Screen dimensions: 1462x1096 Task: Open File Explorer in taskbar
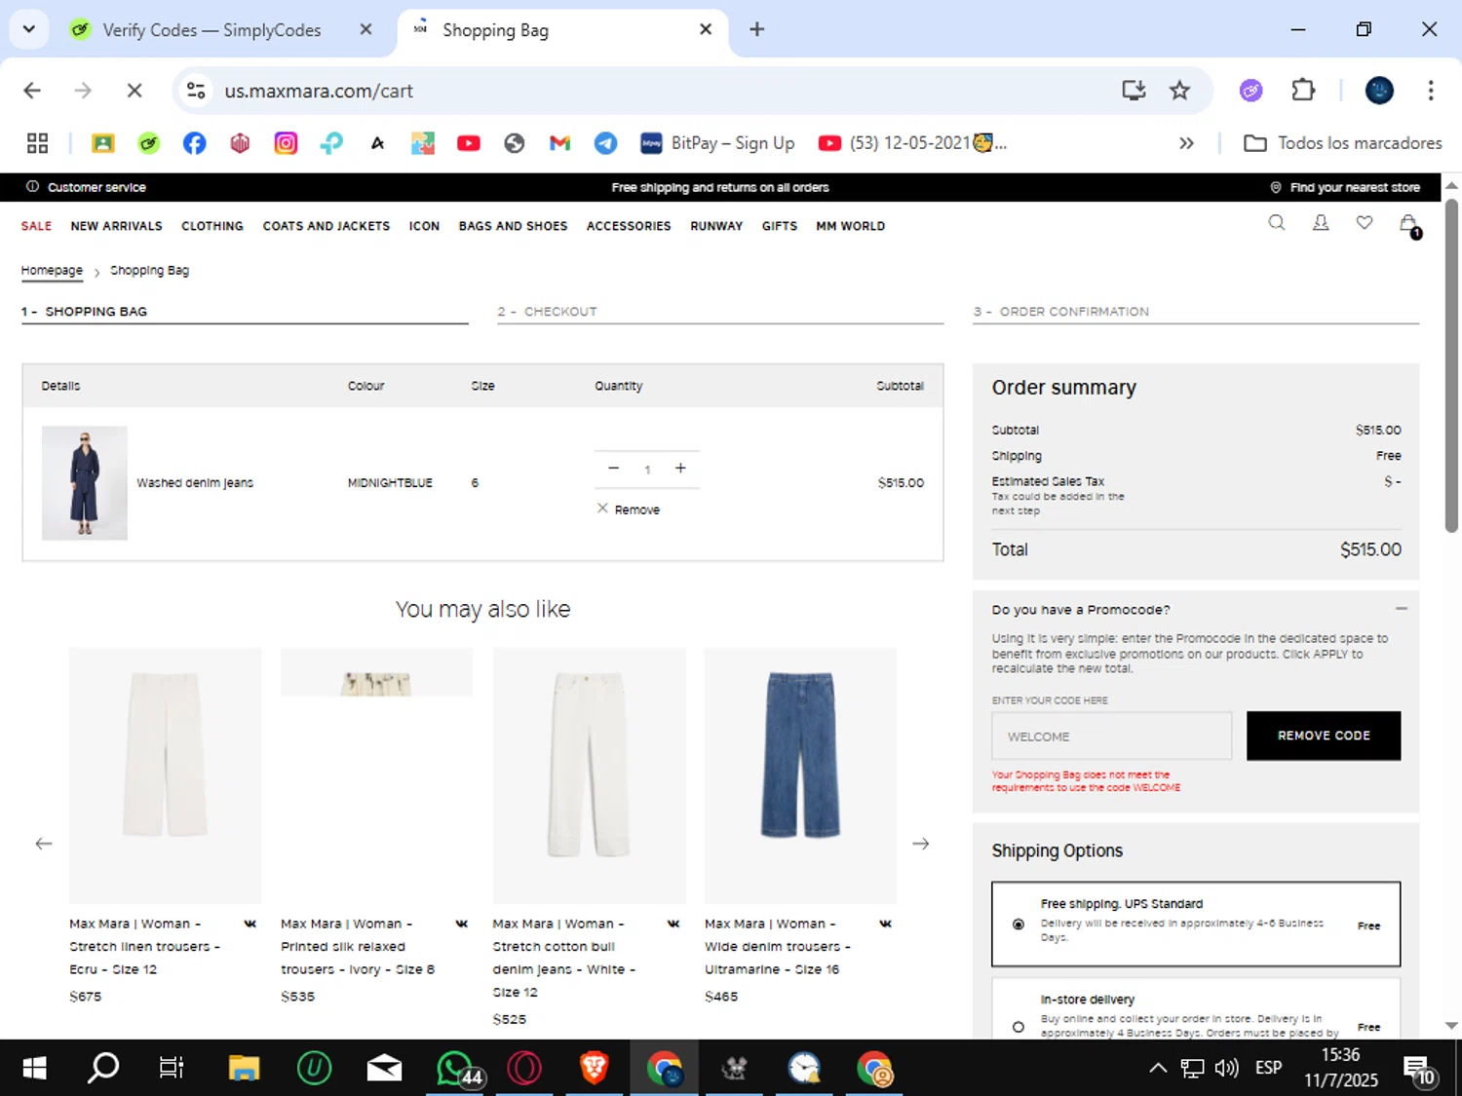(x=244, y=1069)
